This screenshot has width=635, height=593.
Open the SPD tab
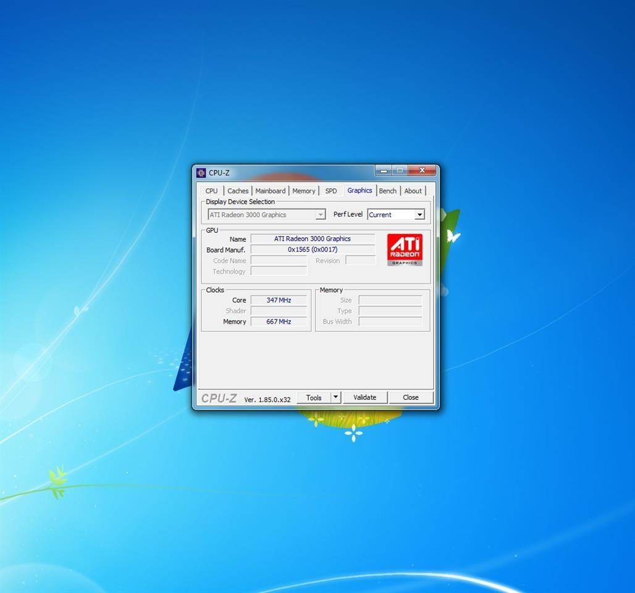tap(331, 191)
